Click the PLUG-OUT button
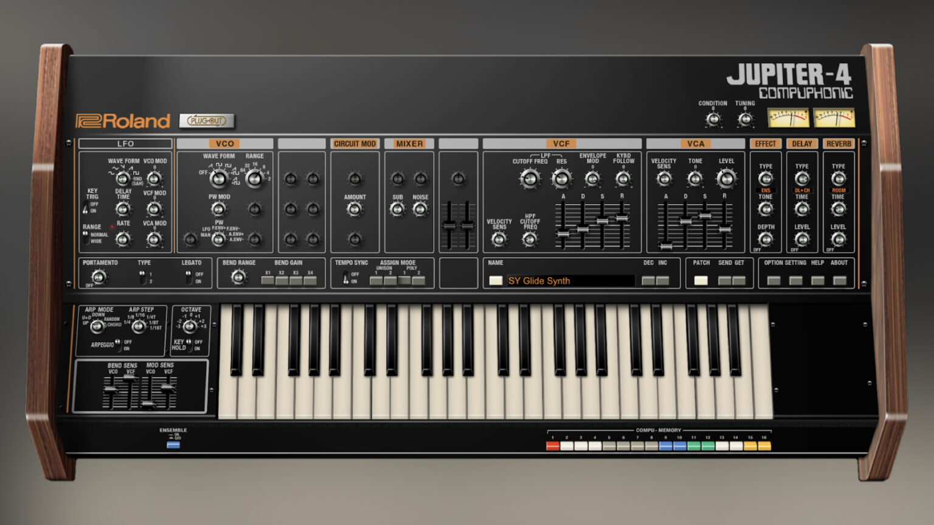Screen dimensions: 934x525 207,121
